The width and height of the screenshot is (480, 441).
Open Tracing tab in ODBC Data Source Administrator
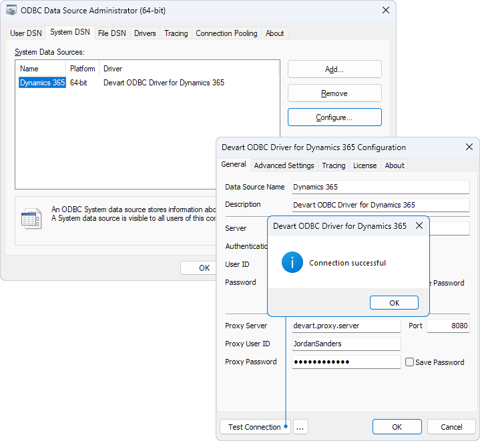coord(176,33)
